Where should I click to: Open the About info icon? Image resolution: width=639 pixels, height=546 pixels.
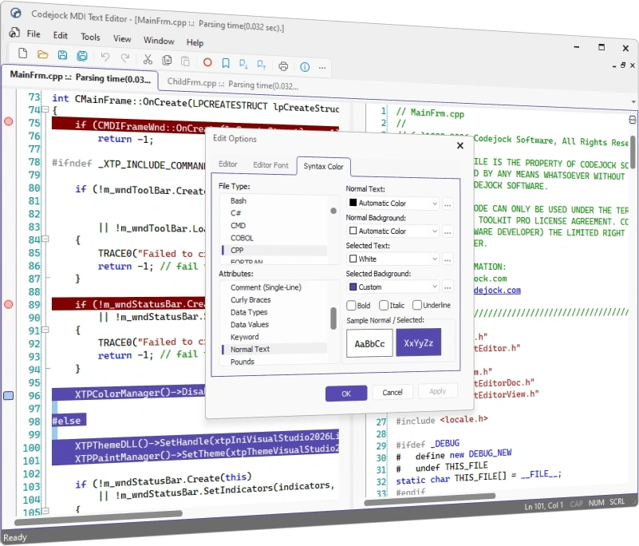click(x=305, y=67)
